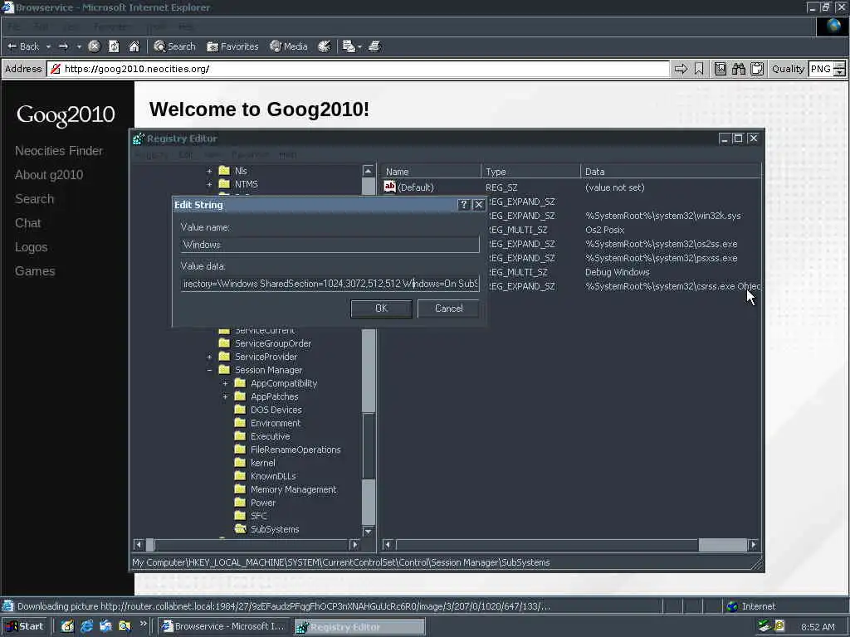Click the clipboard paste icon
The width and height of the screenshot is (850, 637).
click(x=757, y=69)
